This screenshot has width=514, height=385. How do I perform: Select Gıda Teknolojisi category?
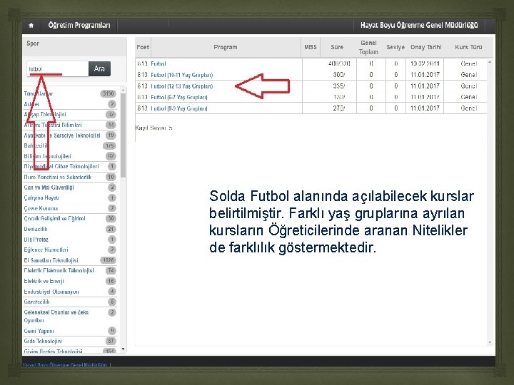tap(43, 341)
